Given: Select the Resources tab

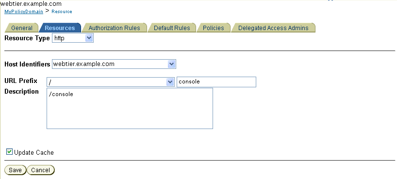Looking at the screenshot, I should pos(60,28).
